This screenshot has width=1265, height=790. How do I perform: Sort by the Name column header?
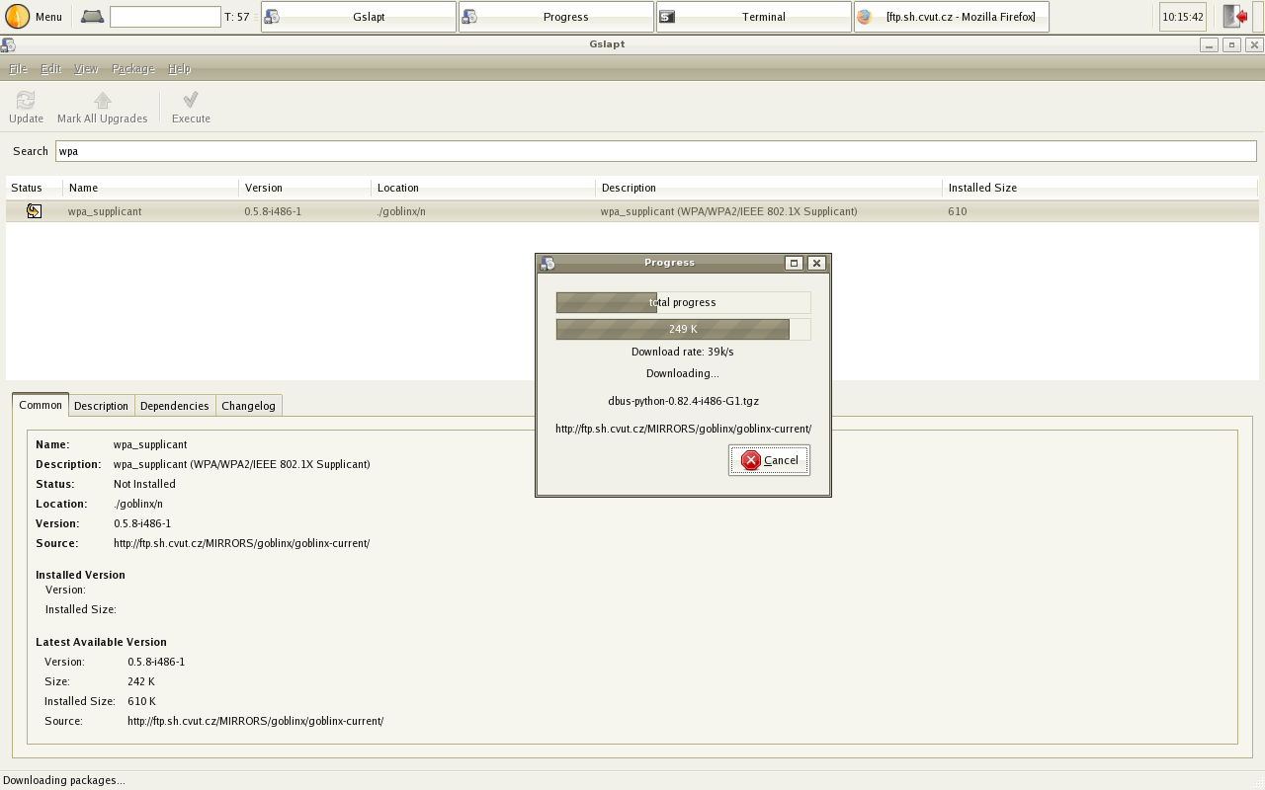pos(151,188)
